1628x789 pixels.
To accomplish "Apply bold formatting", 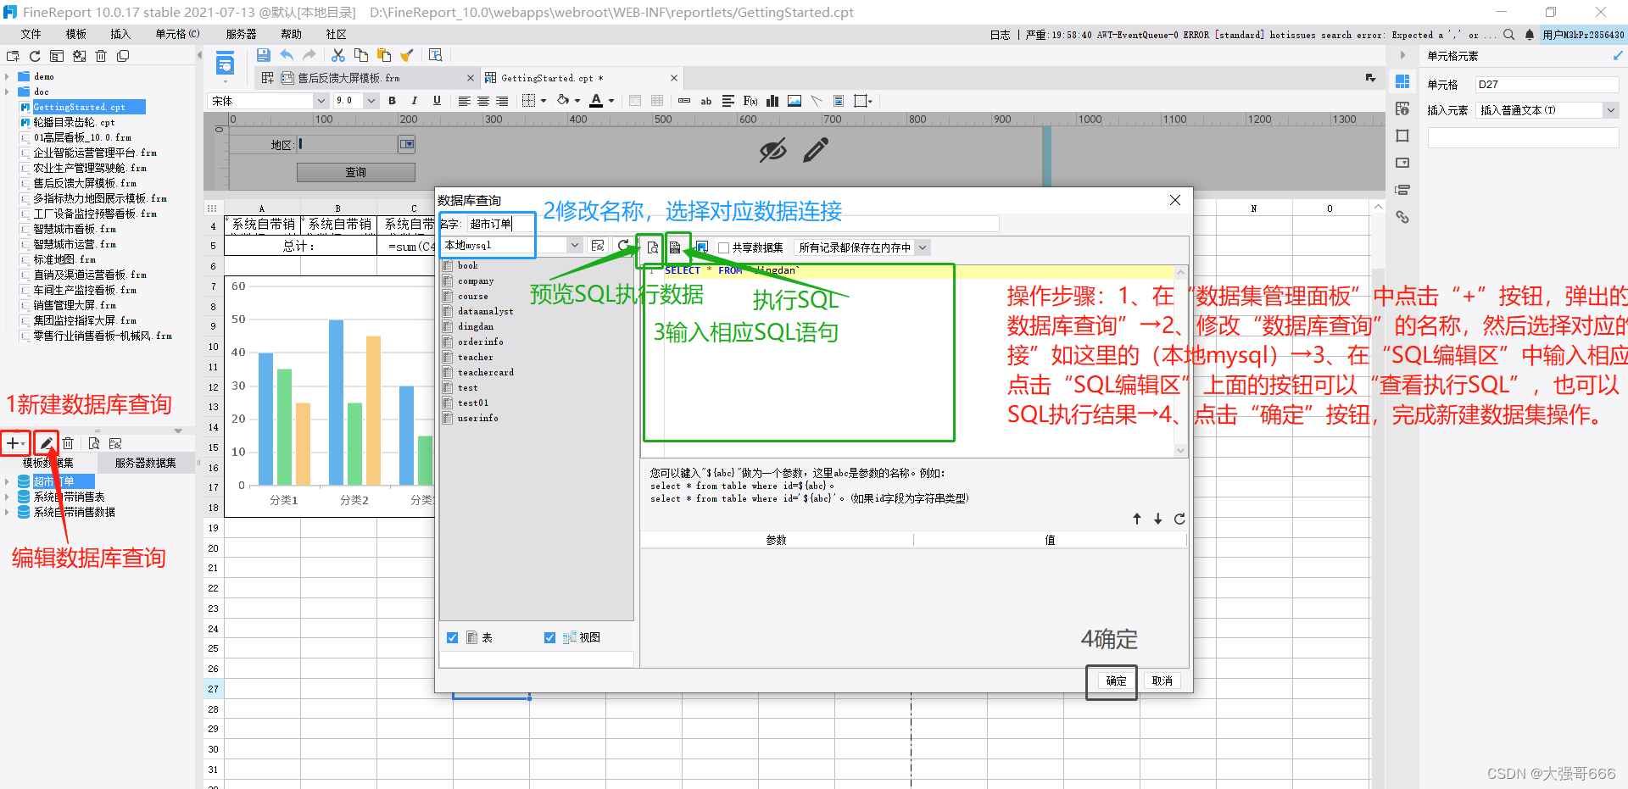I will [393, 101].
